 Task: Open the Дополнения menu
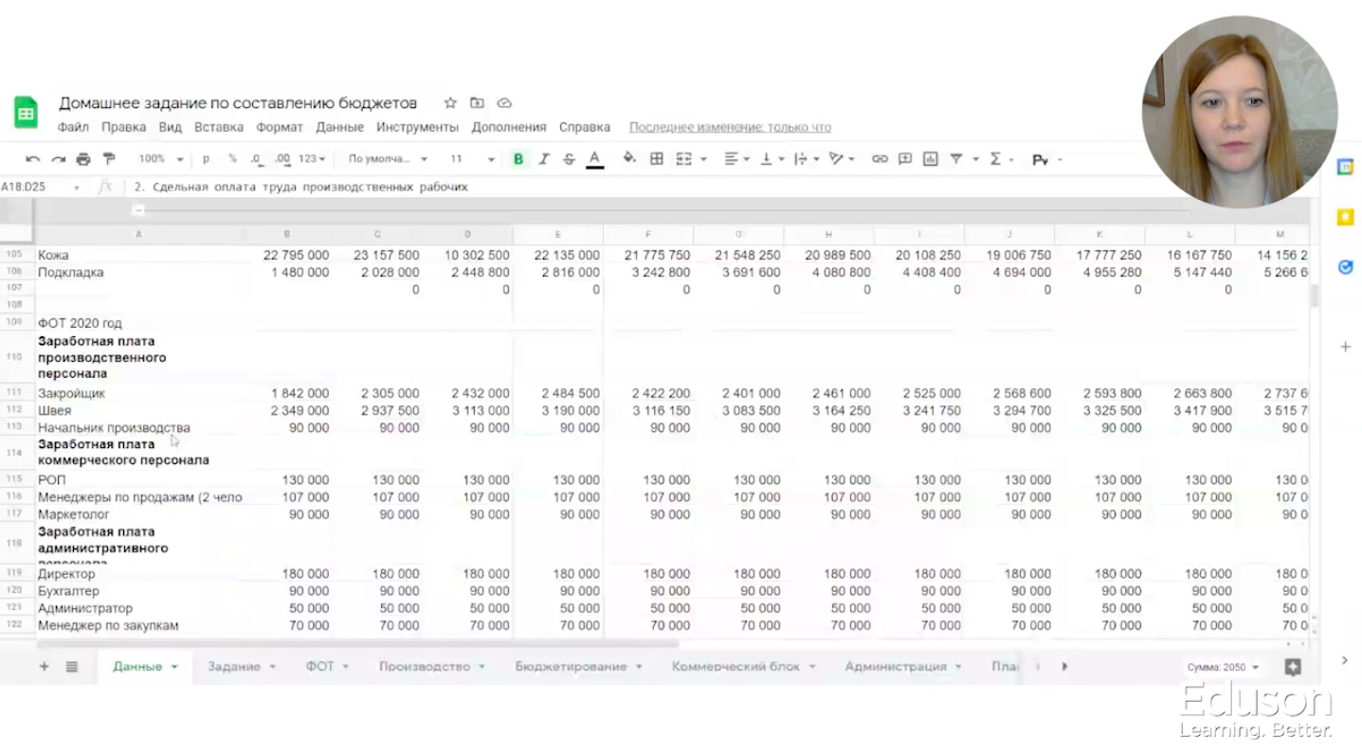[x=509, y=127]
